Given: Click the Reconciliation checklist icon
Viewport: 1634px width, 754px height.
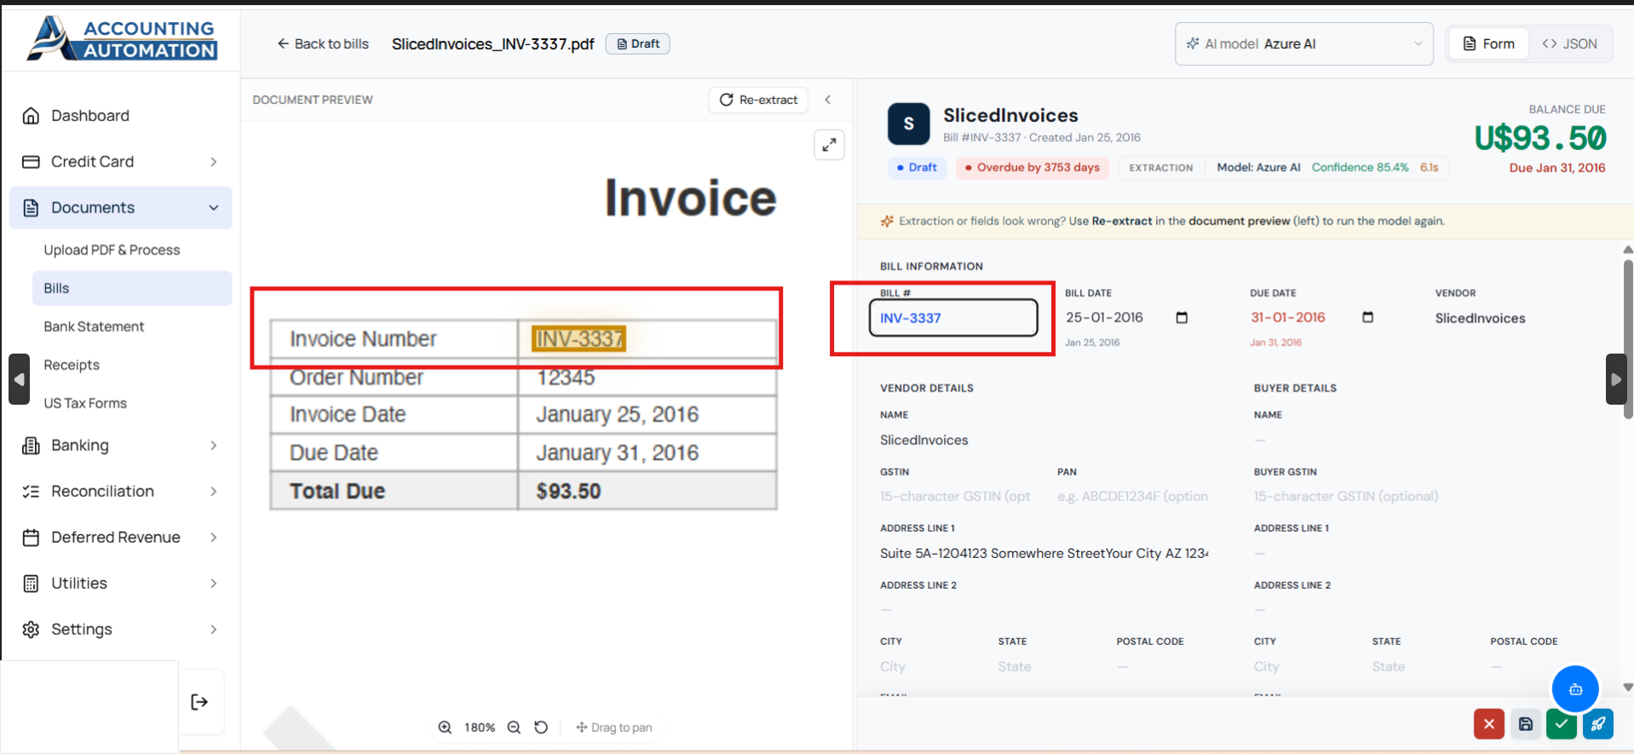Looking at the screenshot, I should click(x=31, y=492).
